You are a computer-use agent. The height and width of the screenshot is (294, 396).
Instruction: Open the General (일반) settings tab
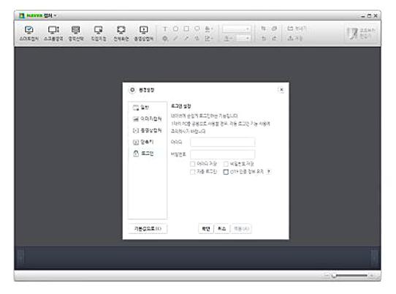(x=148, y=108)
